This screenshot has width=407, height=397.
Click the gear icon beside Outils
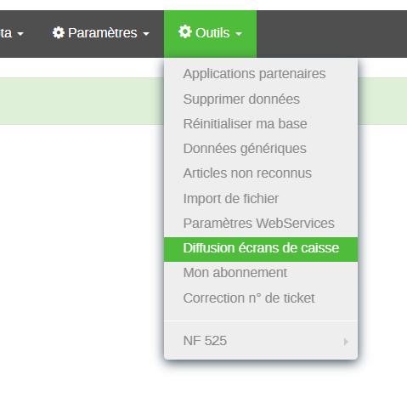(185, 31)
